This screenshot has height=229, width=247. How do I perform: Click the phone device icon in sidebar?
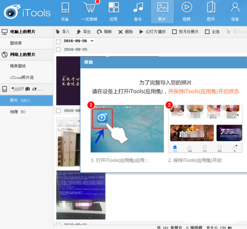(x=4, y=89)
